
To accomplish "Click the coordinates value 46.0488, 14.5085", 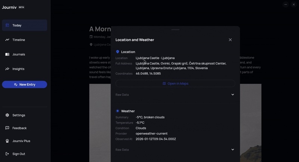I will 148,74.
